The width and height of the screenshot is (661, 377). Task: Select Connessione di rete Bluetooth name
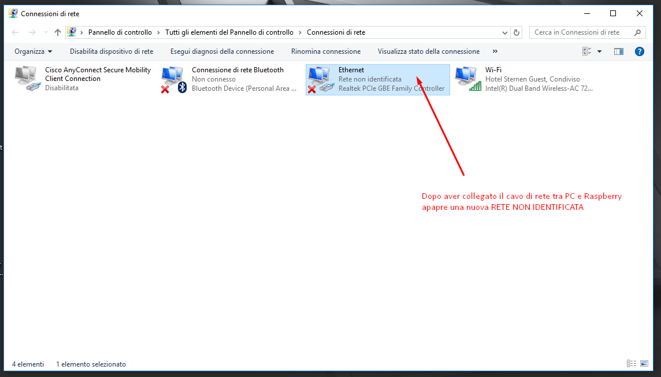click(x=237, y=70)
